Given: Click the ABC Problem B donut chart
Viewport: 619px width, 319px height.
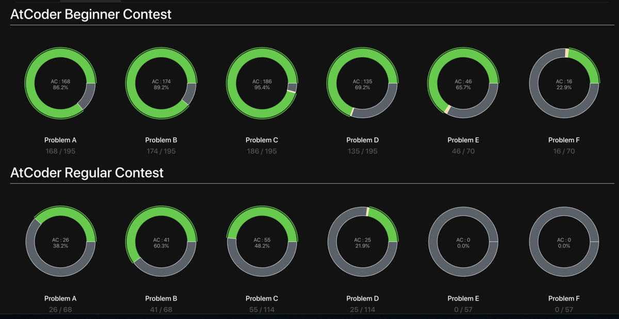Looking at the screenshot, I should 161,83.
